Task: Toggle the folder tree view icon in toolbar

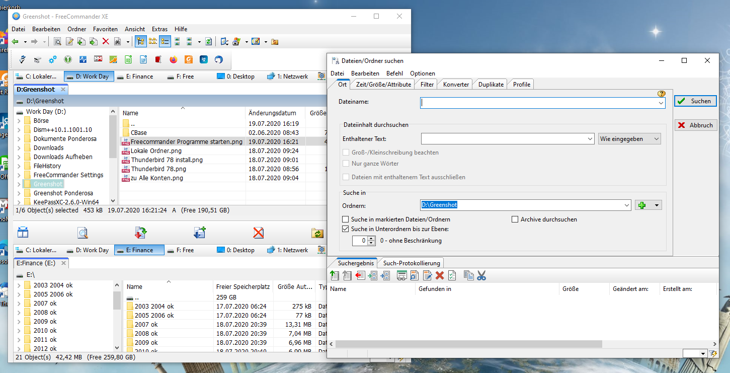Action: click(x=140, y=42)
